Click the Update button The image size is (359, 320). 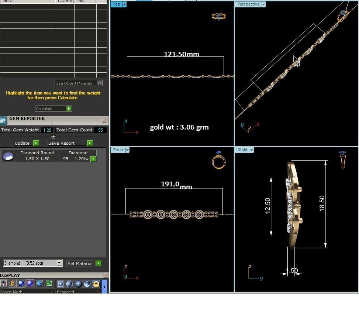(x=24, y=143)
